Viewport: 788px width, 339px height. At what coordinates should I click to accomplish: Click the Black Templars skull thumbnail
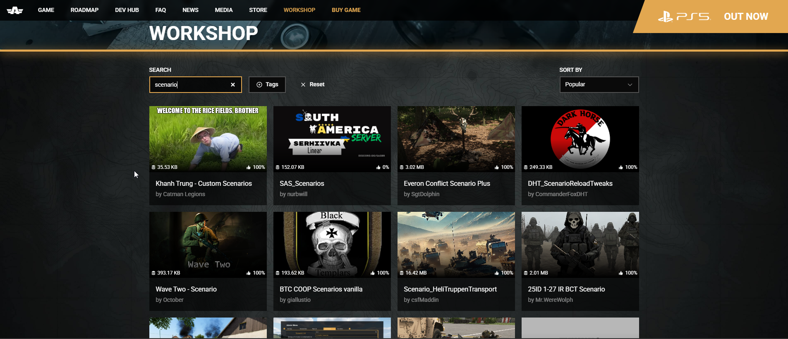click(x=332, y=245)
